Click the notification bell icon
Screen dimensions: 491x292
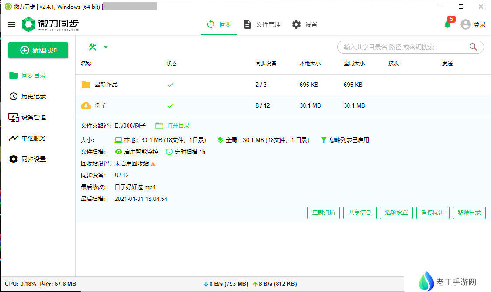tap(447, 25)
